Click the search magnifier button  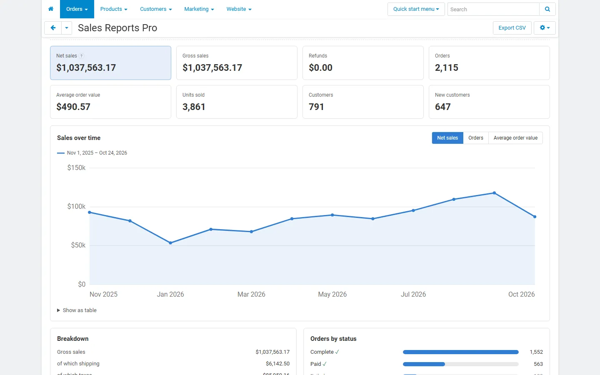click(x=547, y=9)
